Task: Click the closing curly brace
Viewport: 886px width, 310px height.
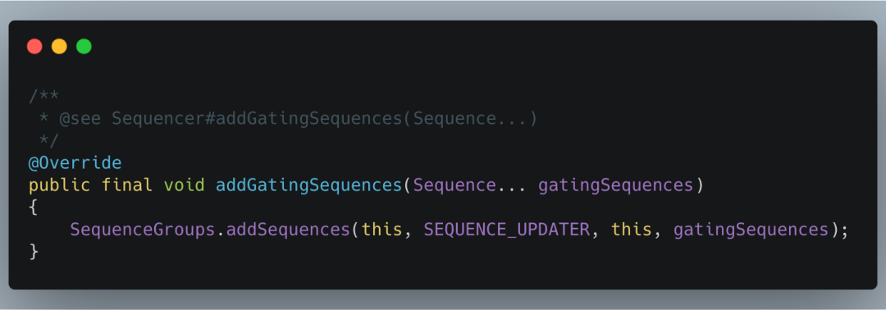Action: (x=33, y=252)
